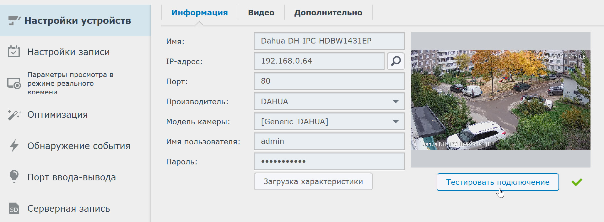Expand the Производитель dropdown arrow
The image size is (604, 222).
pos(396,101)
